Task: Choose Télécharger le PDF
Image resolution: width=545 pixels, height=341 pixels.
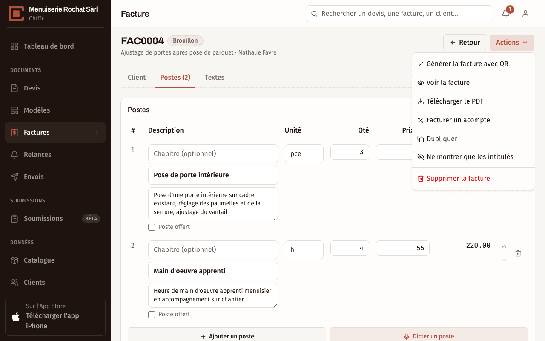Action: [x=473, y=101]
